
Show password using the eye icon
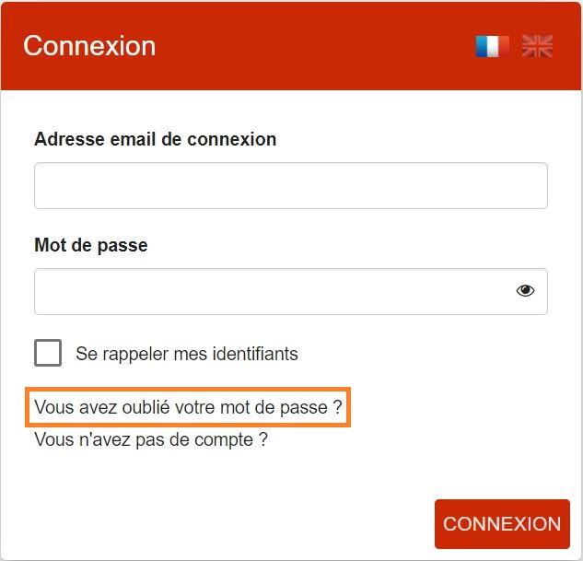(x=525, y=291)
